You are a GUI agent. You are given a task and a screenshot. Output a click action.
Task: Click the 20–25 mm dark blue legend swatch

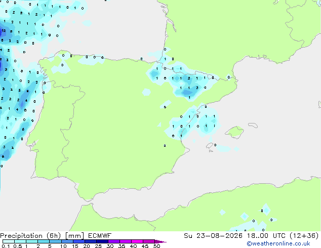click(x=91, y=241)
